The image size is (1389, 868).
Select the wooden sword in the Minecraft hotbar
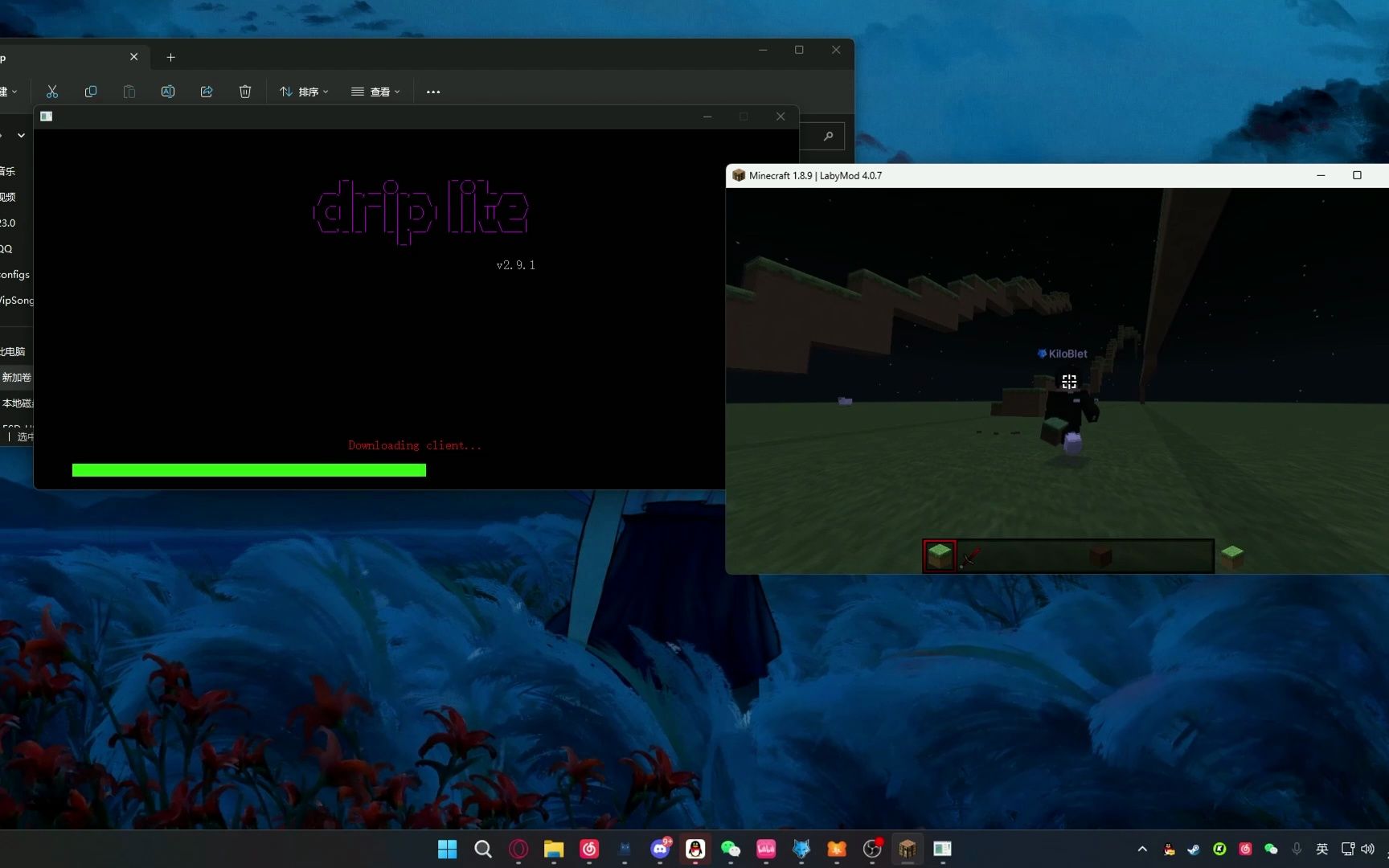tap(971, 555)
